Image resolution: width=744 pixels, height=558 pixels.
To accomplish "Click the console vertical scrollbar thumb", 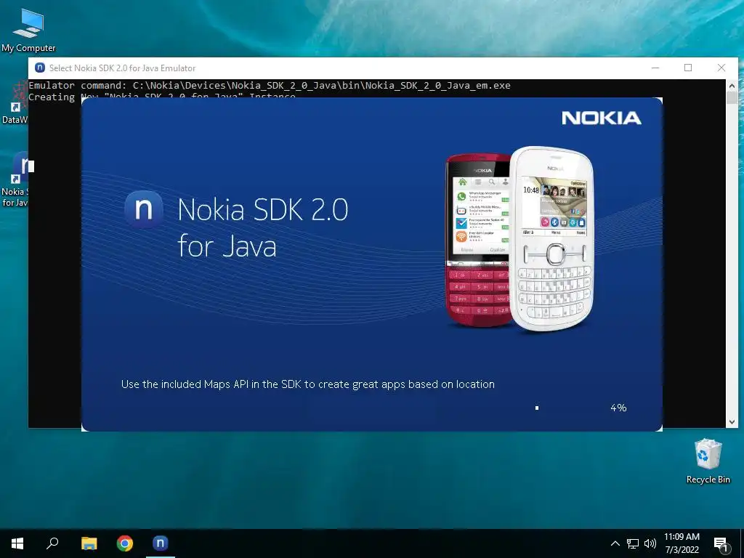I will pos(732,98).
